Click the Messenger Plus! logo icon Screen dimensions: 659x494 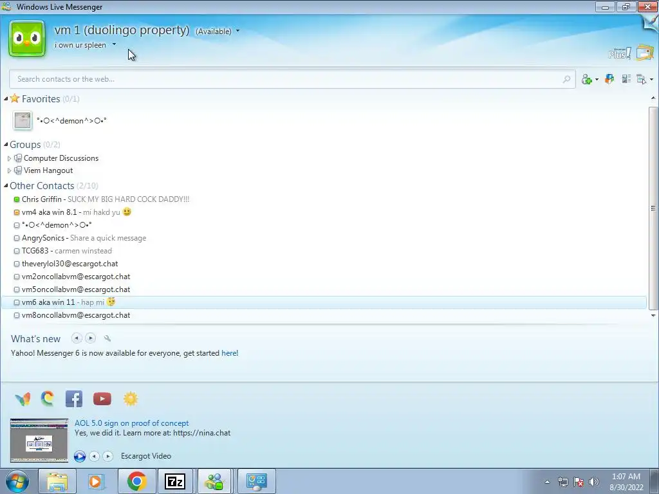point(620,53)
